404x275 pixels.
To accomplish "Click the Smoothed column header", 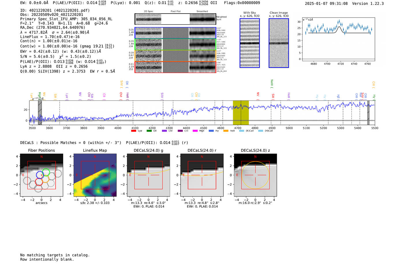I will [x=202, y=12].
